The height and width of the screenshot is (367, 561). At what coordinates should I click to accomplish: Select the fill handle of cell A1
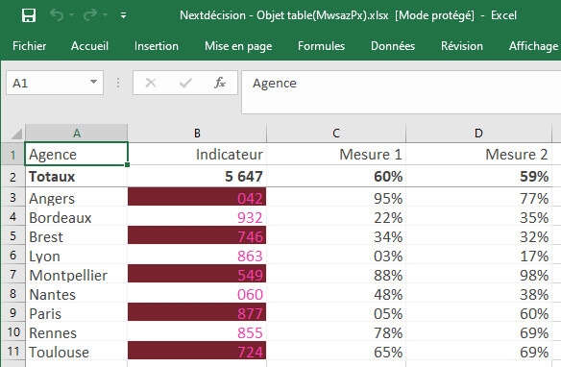[128, 165]
